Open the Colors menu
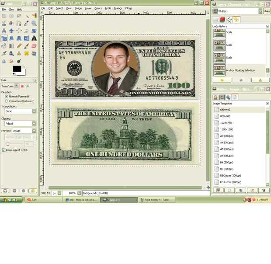The width and height of the screenshot is (271, 264). click(98, 8)
